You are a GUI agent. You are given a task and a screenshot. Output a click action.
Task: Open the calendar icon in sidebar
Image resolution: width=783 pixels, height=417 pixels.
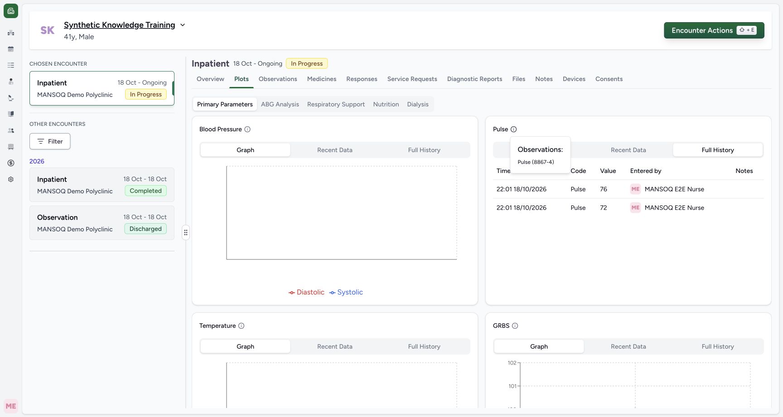tap(11, 49)
